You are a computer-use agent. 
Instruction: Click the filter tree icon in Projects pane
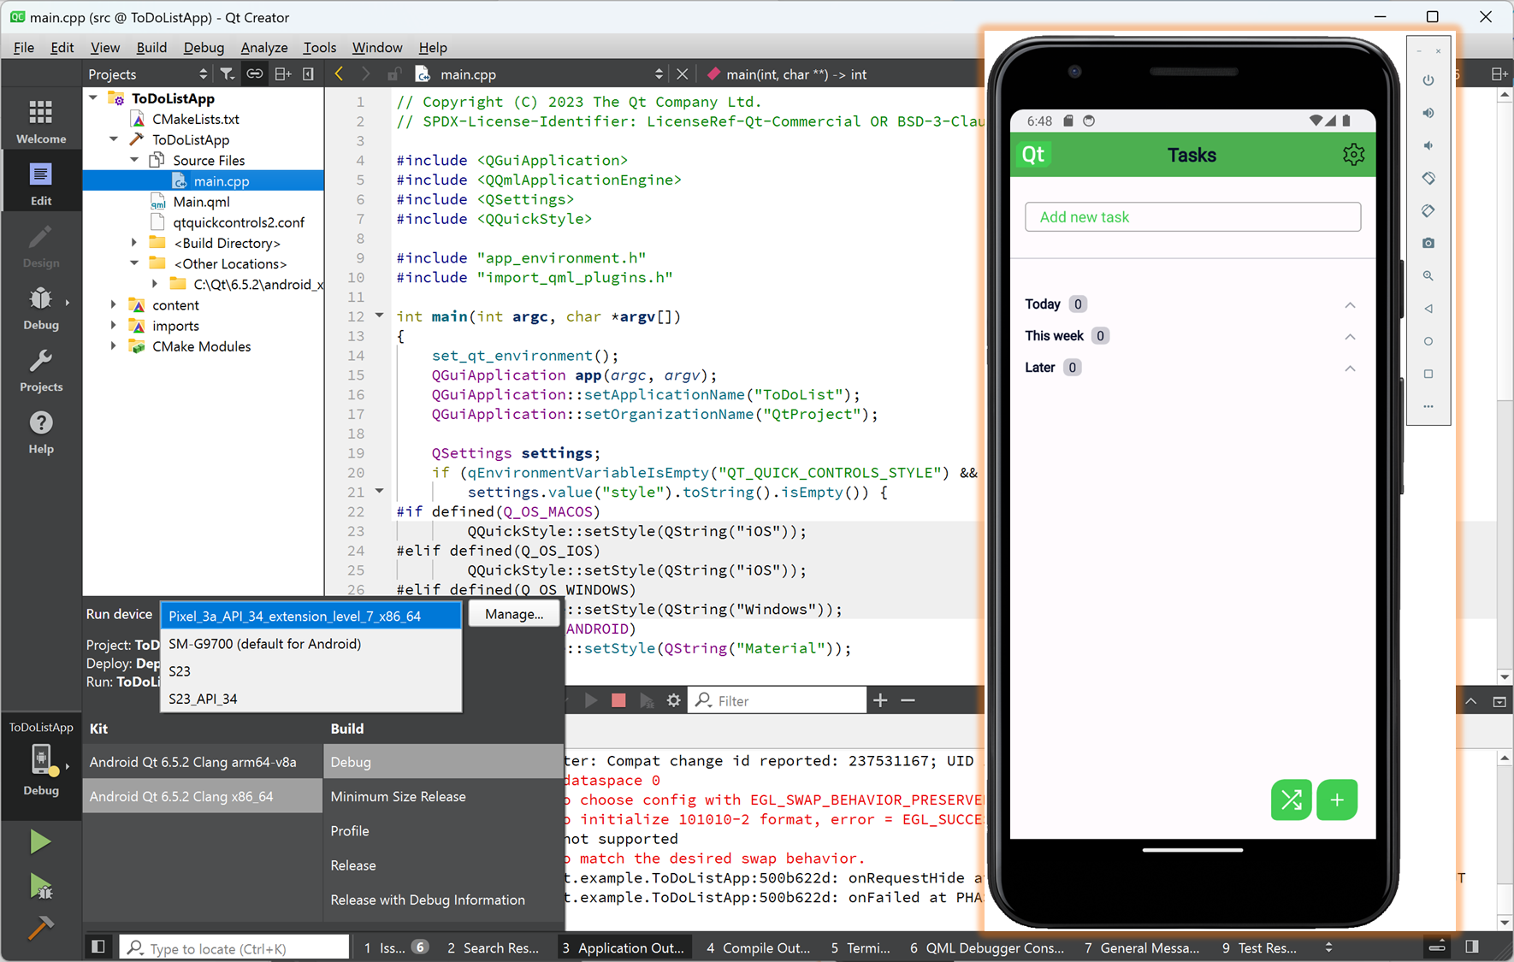pyautogui.click(x=227, y=74)
